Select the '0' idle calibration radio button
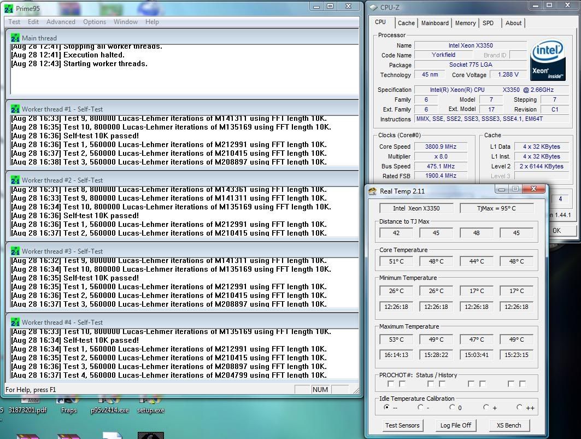Viewport: 581px width, 439px height. point(452,407)
